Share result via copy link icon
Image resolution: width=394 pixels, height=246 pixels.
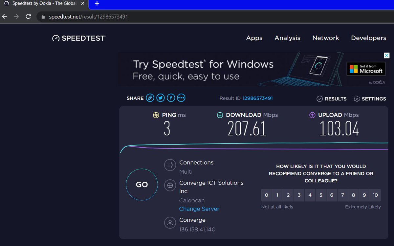[x=150, y=98]
